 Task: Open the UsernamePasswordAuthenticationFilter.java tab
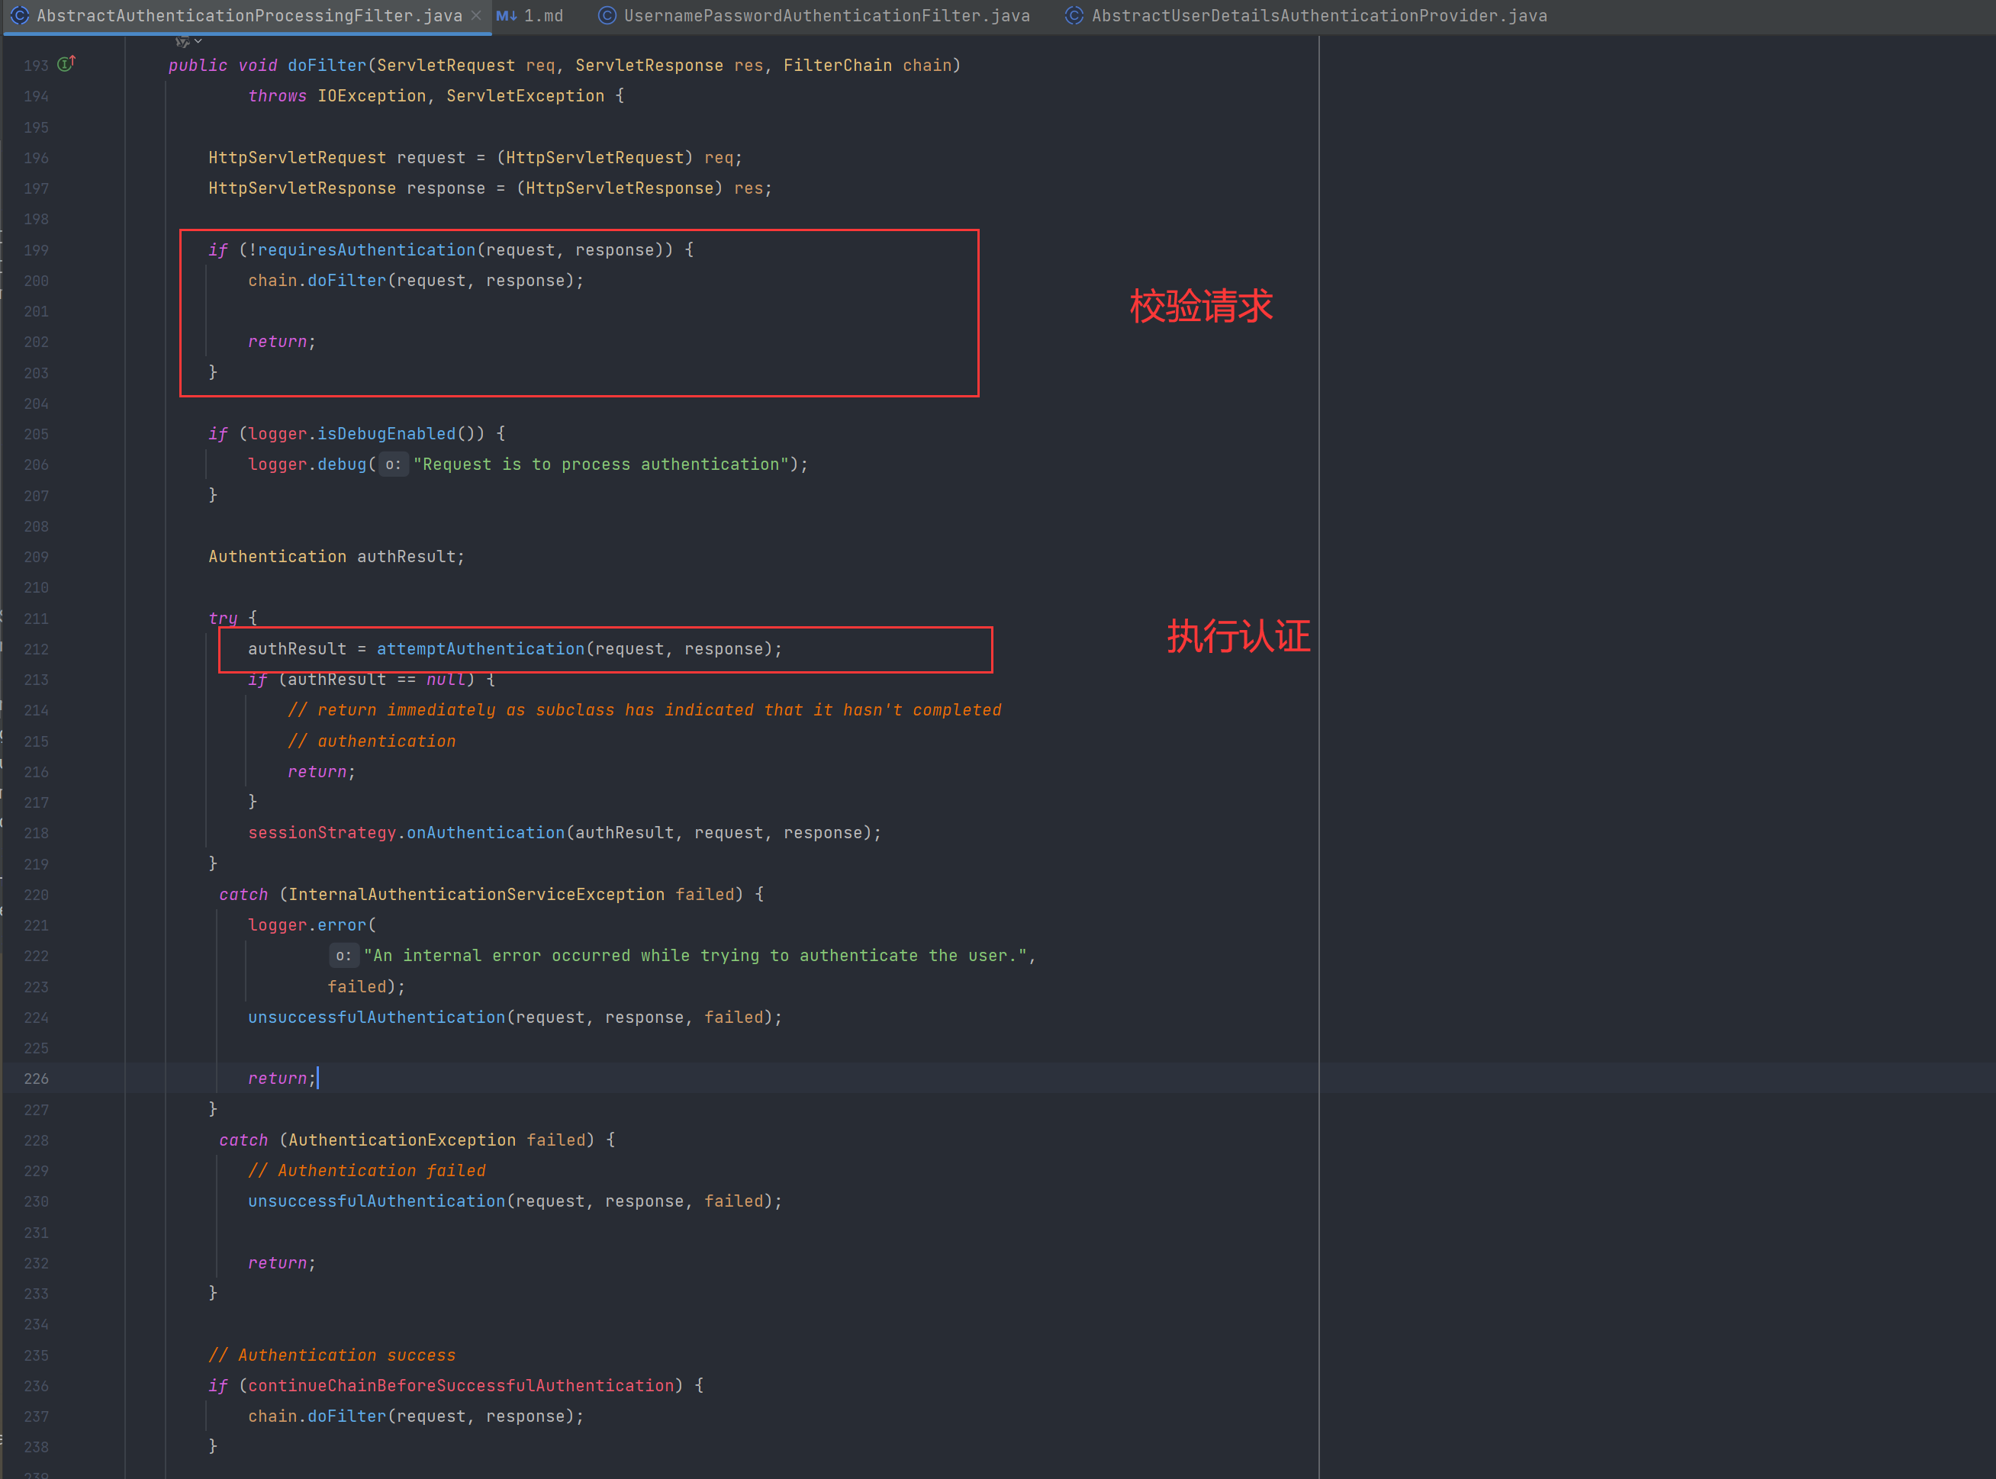(x=826, y=15)
